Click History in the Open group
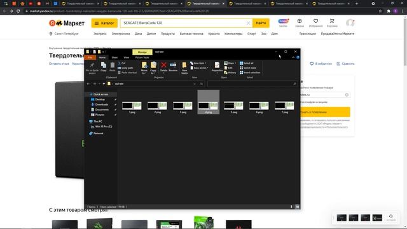Screen dimensions: 407x229 tap(230, 73)
